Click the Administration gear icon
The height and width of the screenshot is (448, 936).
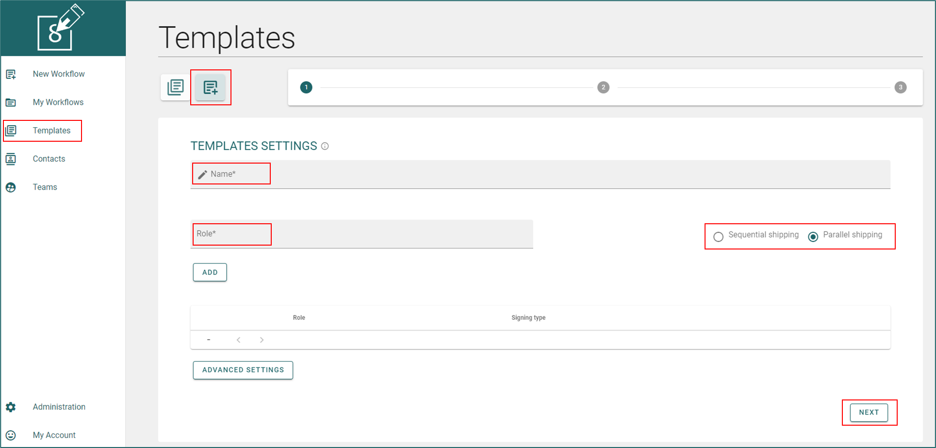(11, 407)
